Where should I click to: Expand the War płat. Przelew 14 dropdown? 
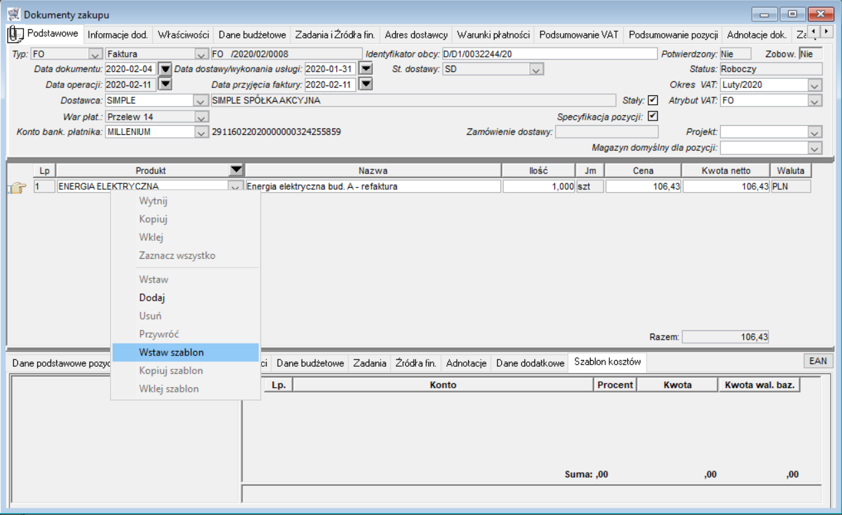201,117
